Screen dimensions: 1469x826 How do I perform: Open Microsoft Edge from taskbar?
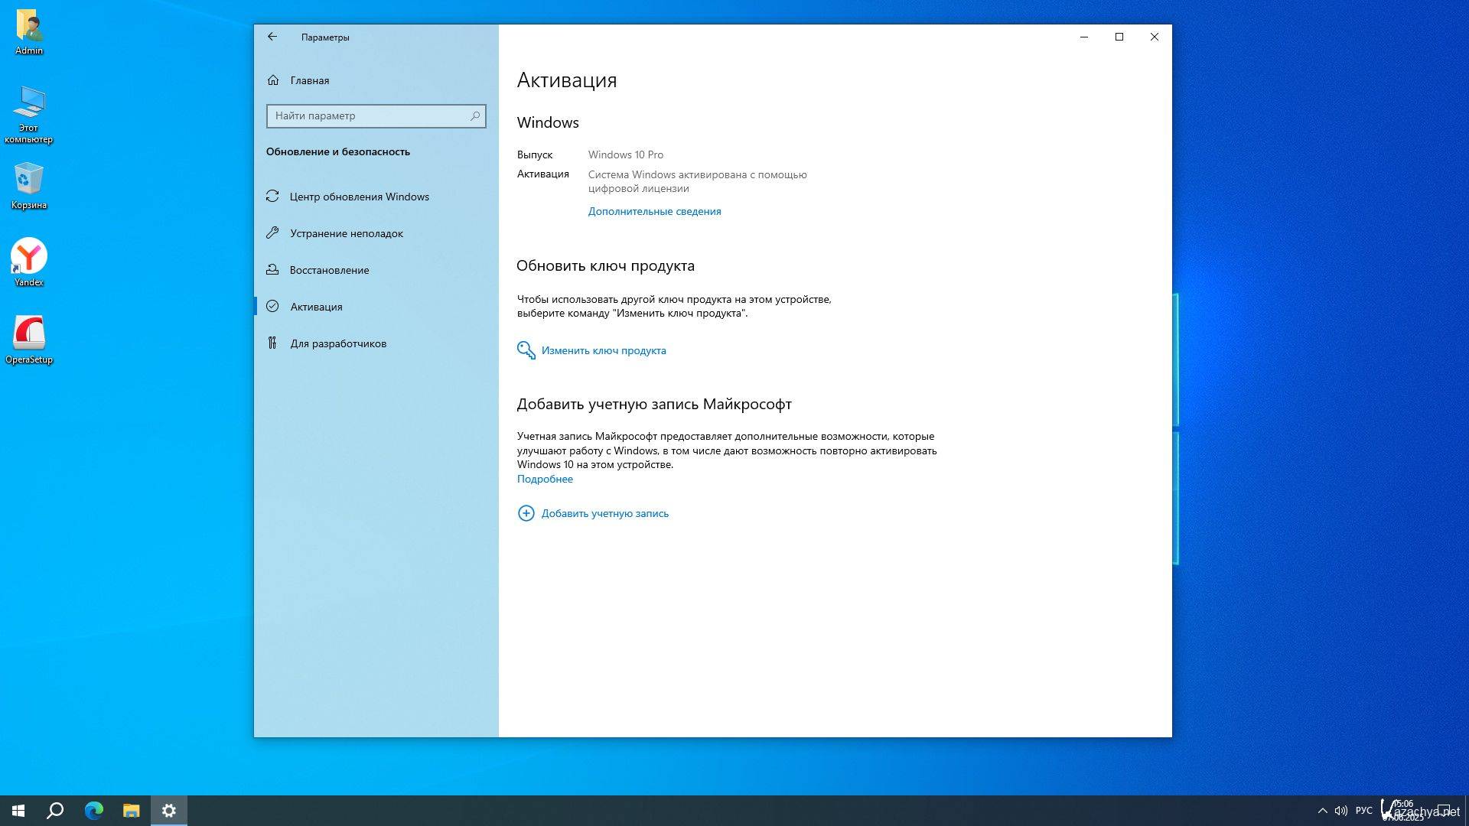[93, 810]
